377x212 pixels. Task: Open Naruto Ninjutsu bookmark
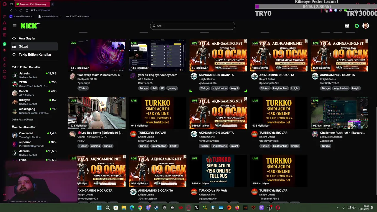(50, 16)
